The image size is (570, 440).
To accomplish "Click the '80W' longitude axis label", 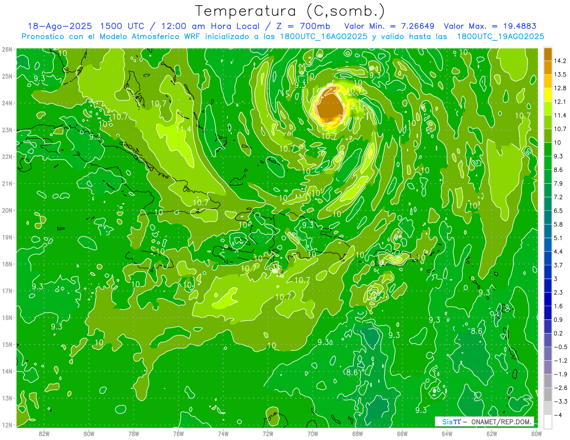I will tap(89, 434).
